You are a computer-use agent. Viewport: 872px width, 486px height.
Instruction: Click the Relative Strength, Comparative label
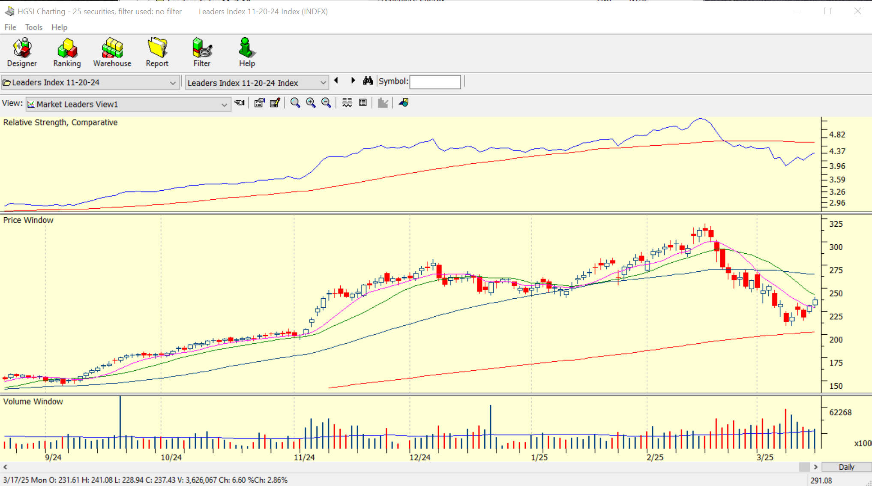pyautogui.click(x=60, y=123)
